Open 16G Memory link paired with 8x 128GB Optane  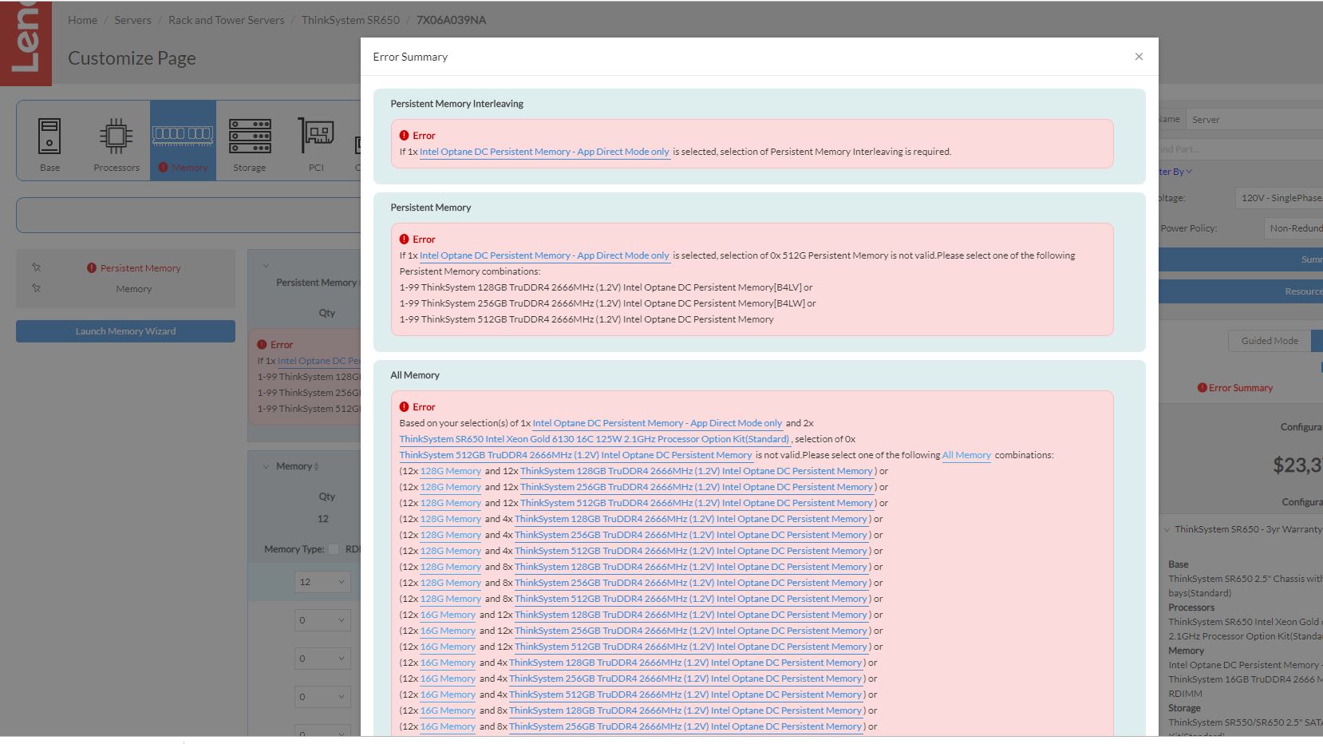coord(448,710)
